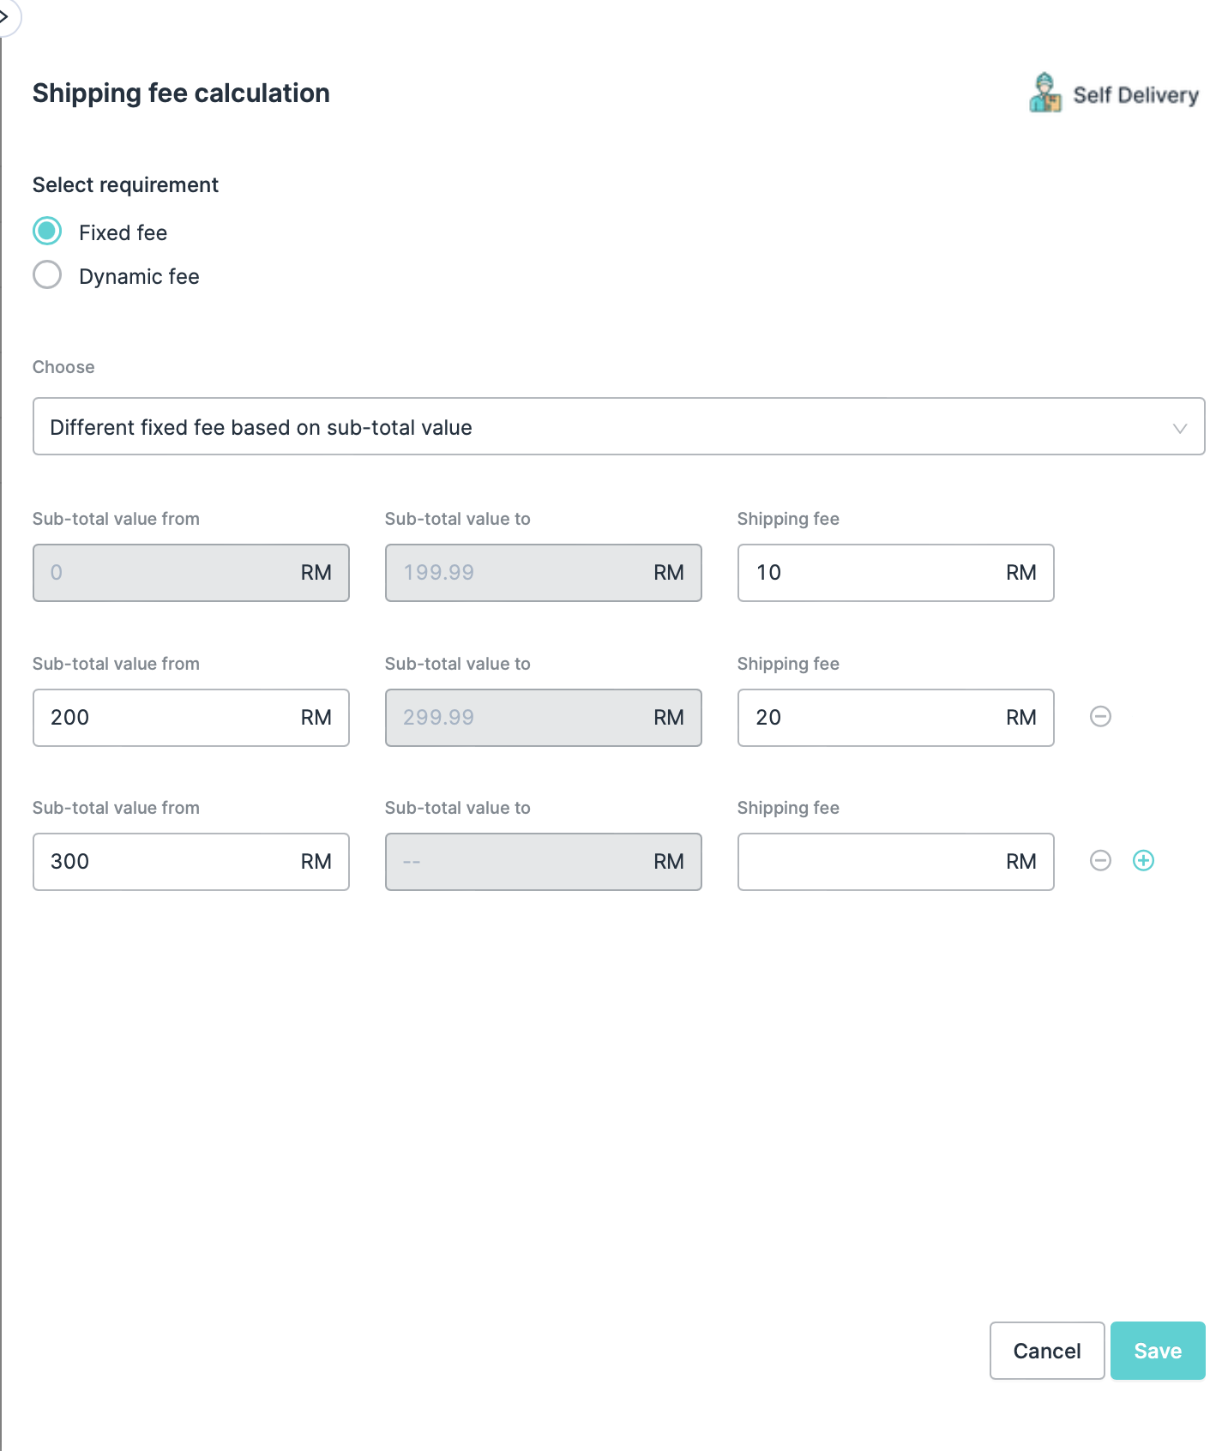Click the Self Delivery courier icon
The image size is (1228, 1451).
pyautogui.click(x=1044, y=93)
